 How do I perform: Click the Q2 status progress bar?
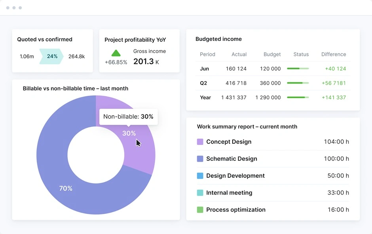pos(298,83)
